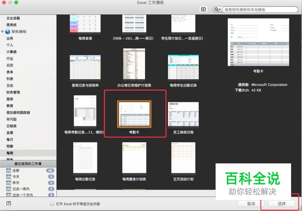Viewport: 302px width, 211px height.
Task: Click the sidebar toggle icon at bottom left
Action: [9, 203]
